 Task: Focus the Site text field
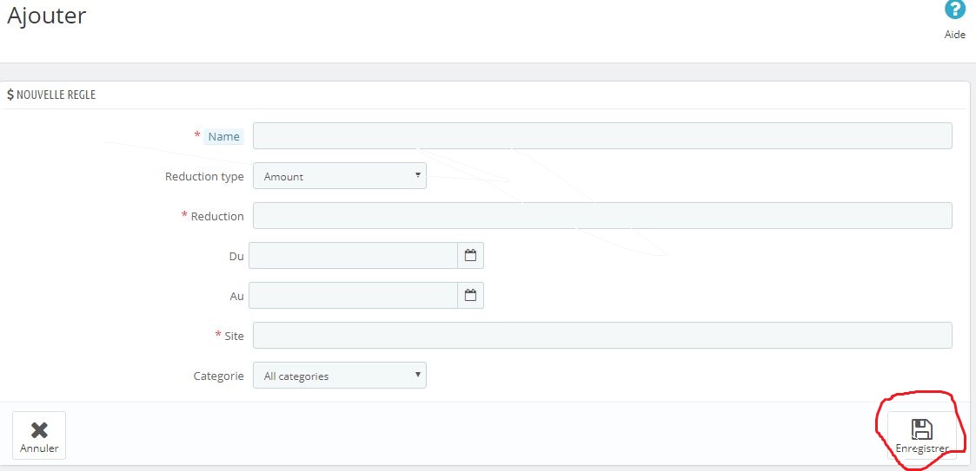tap(602, 336)
